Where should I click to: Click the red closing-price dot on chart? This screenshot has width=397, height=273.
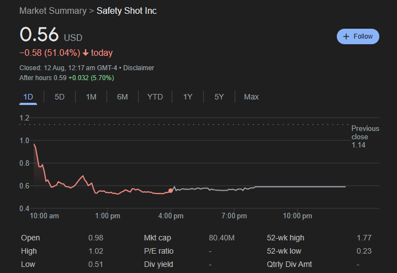(171, 191)
